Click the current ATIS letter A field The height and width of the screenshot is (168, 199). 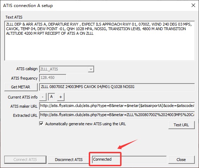pyautogui.click(x=51, y=97)
